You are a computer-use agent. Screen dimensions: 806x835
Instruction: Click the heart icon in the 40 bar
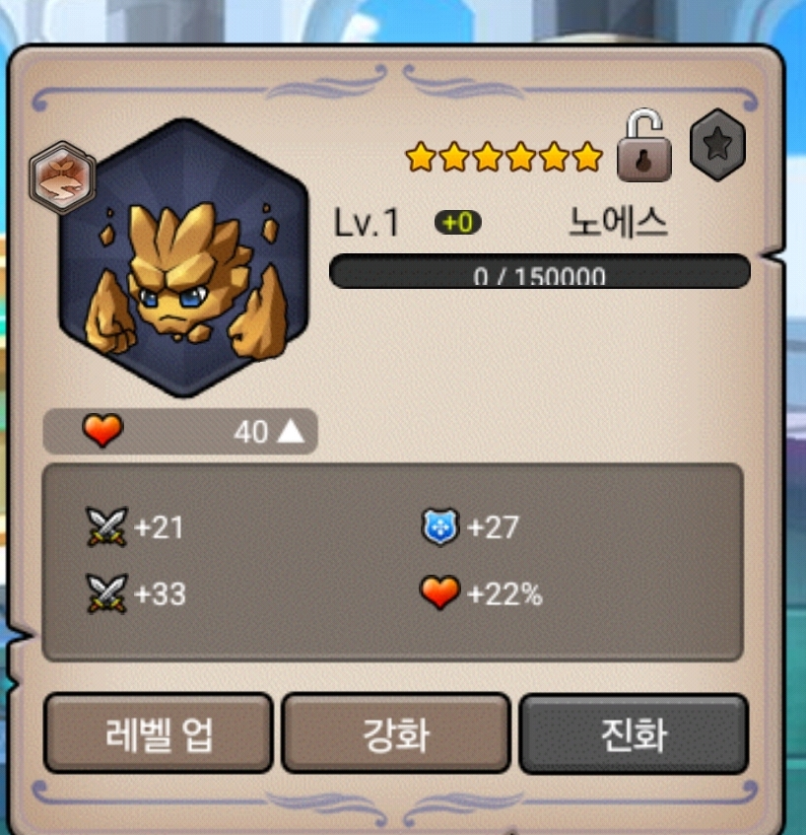click(102, 430)
